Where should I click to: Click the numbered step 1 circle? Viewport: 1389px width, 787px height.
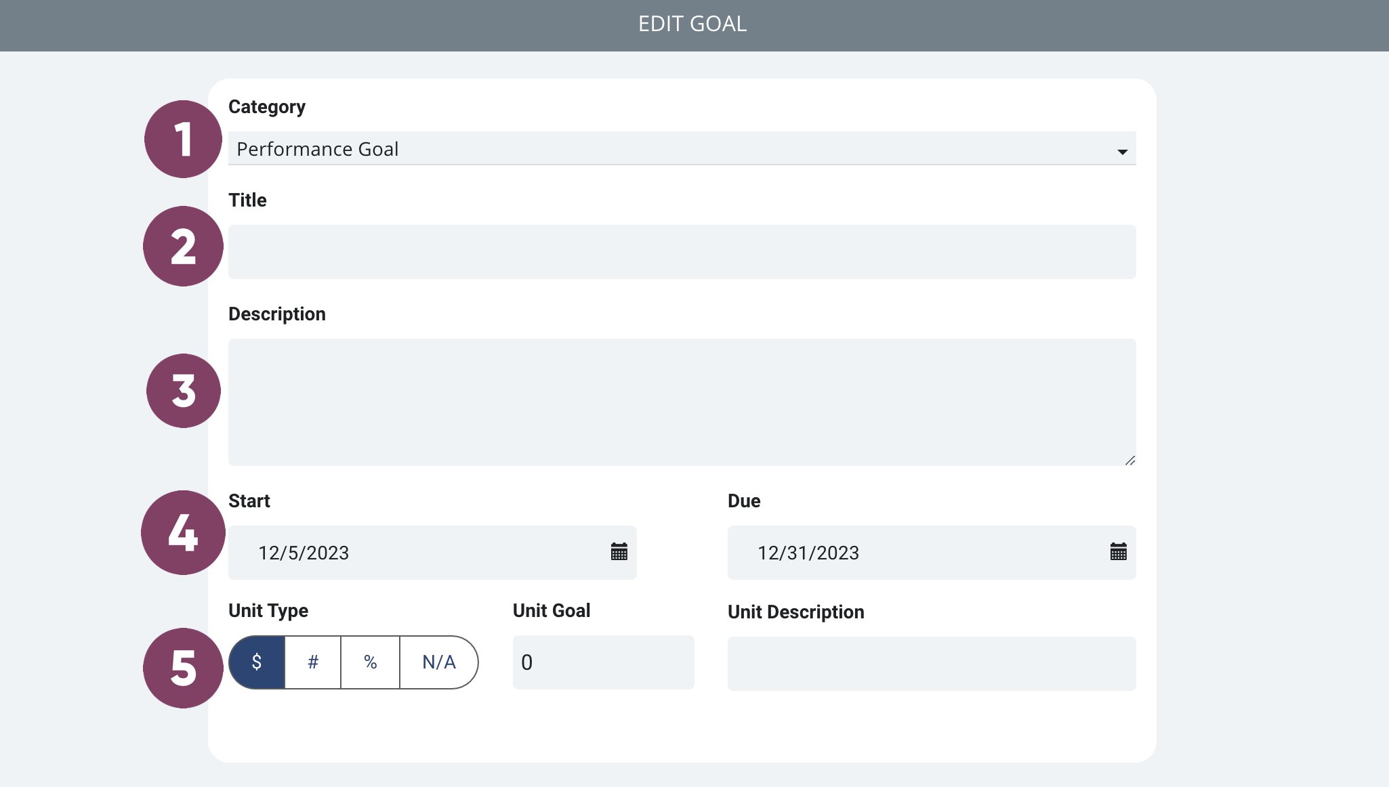coord(183,139)
